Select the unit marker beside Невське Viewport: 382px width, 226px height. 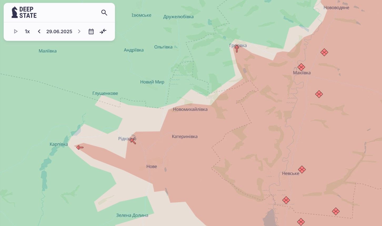click(x=302, y=169)
